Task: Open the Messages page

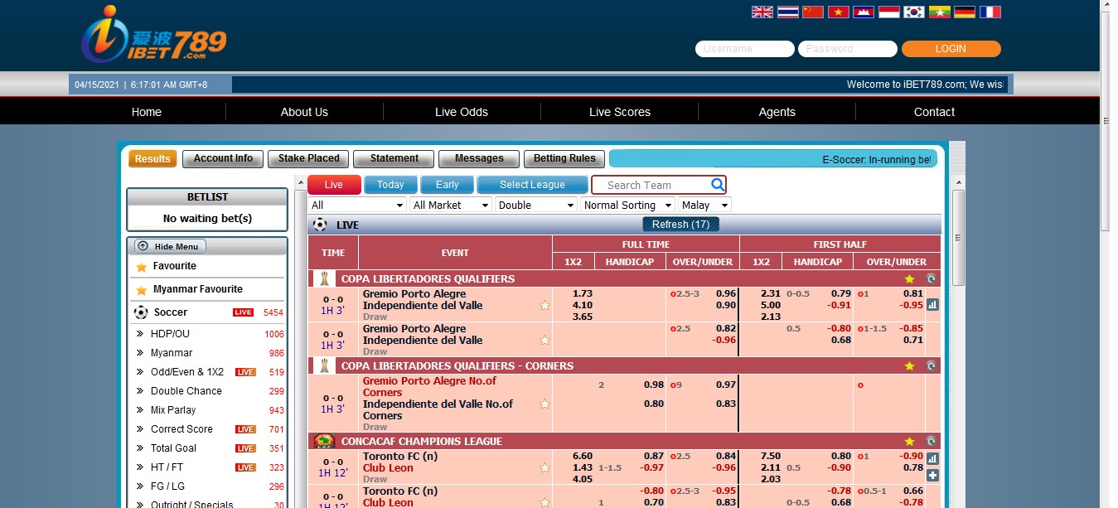Action: [479, 159]
